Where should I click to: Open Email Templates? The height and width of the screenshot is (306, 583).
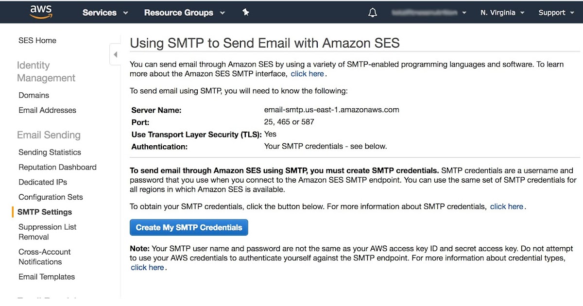coord(46,277)
